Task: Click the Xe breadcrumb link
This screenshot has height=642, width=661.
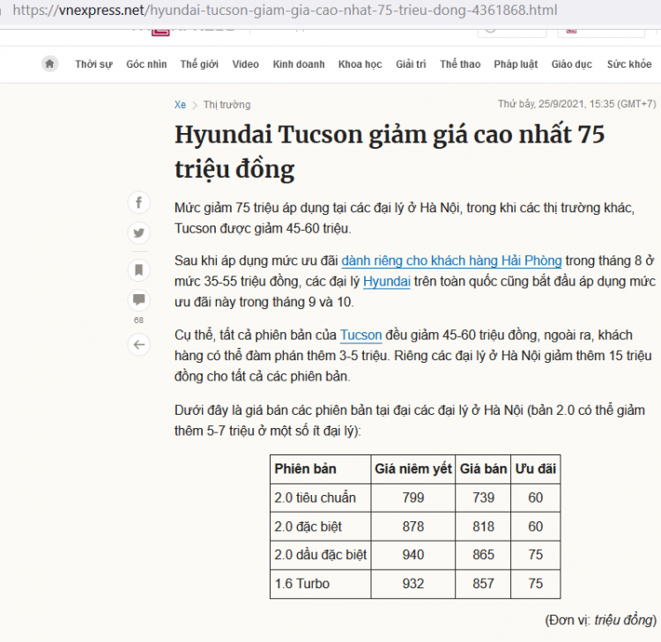Action: [180, 105]
